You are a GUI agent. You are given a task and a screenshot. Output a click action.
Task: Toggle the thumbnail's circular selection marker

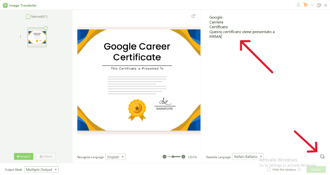(x=46, y=28)
